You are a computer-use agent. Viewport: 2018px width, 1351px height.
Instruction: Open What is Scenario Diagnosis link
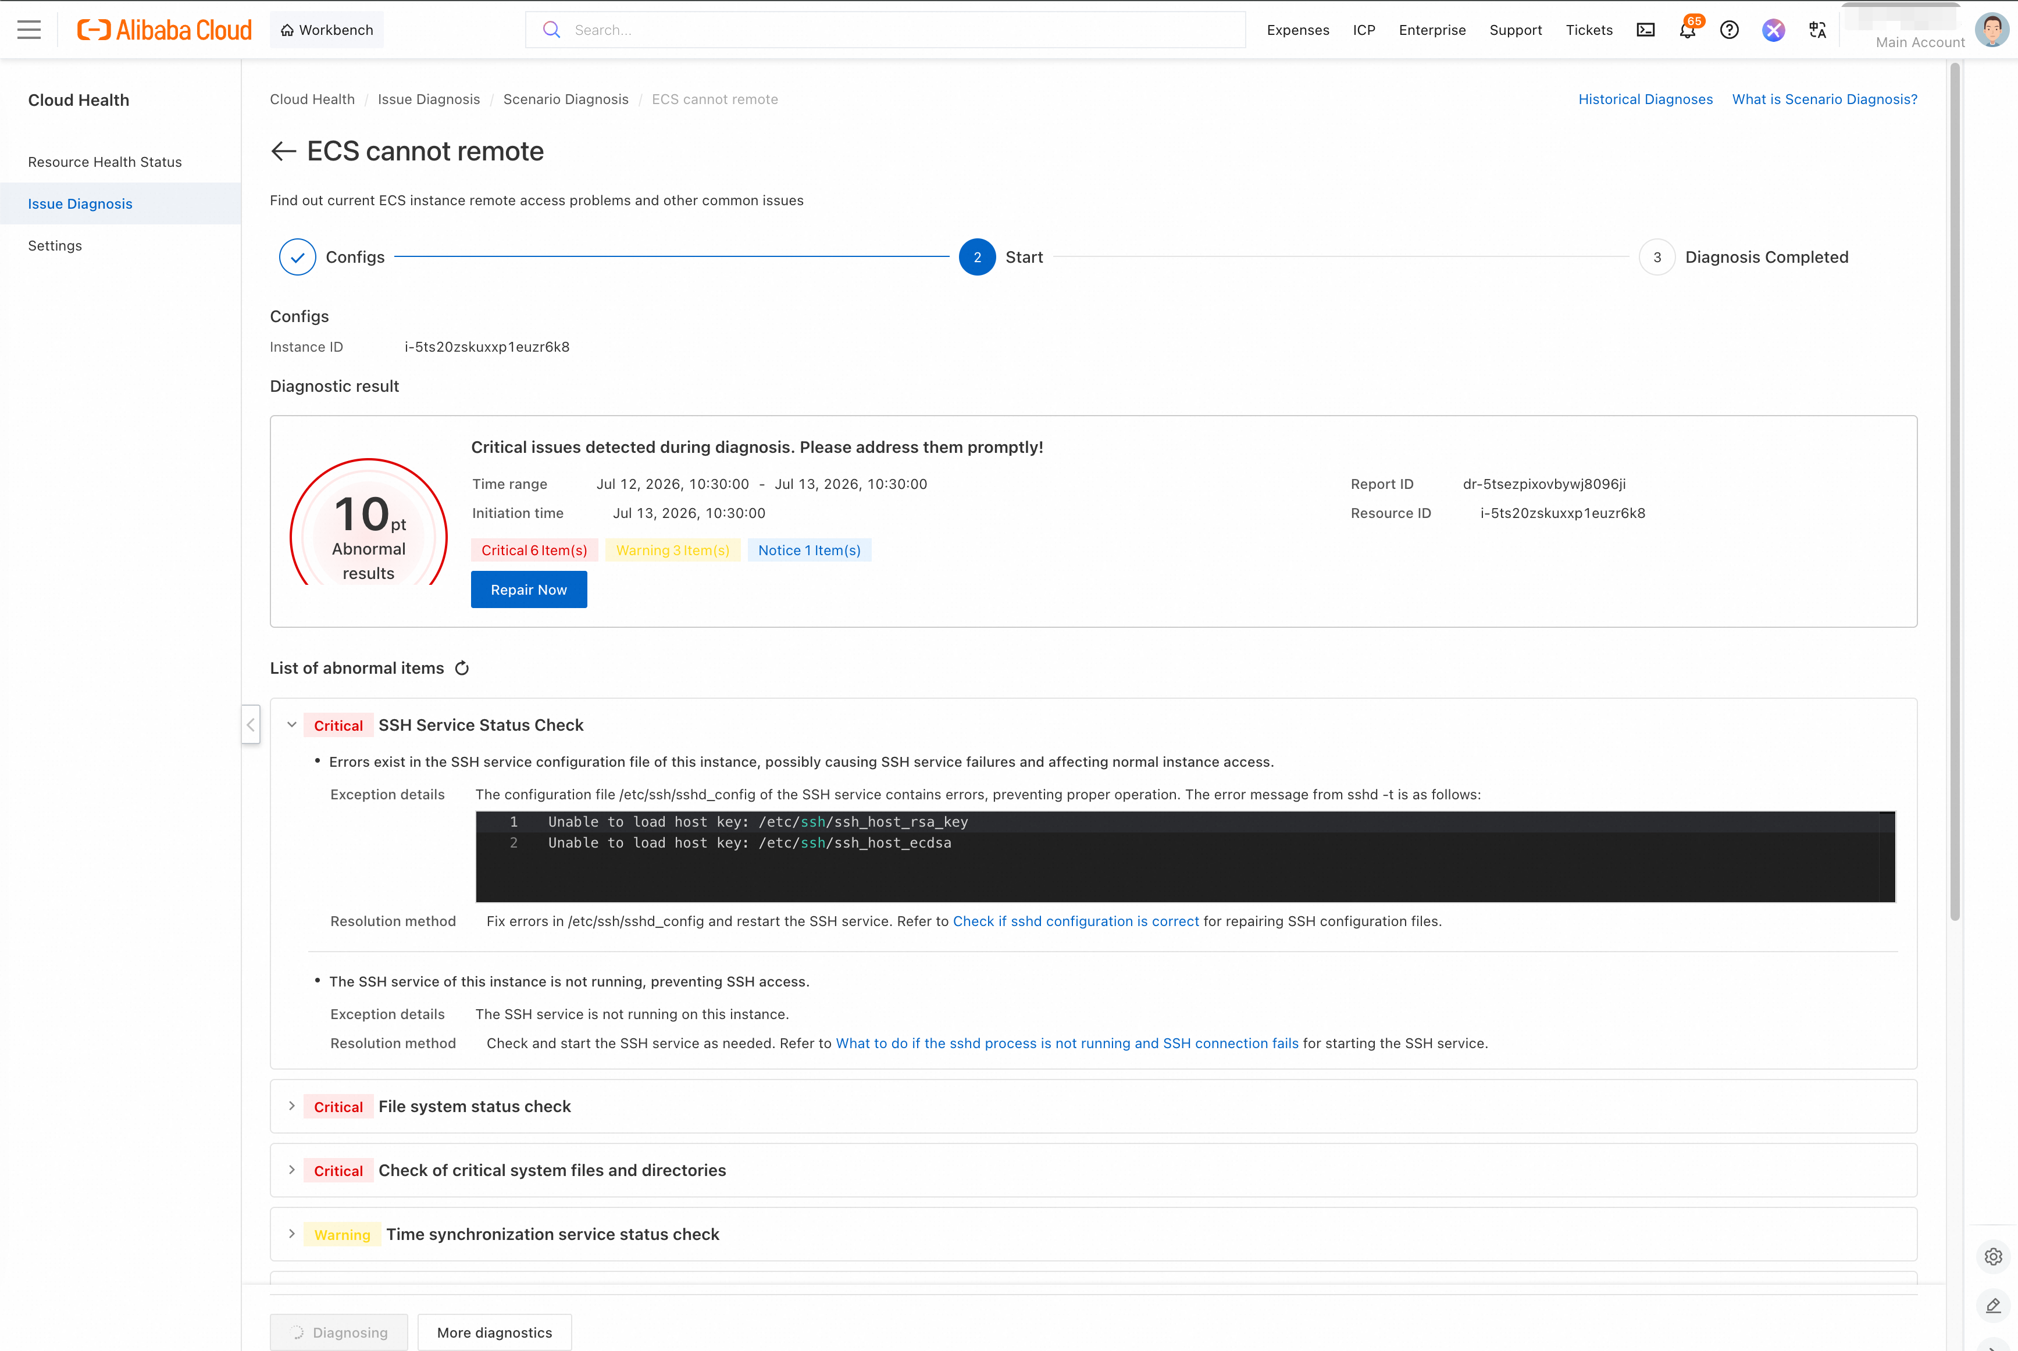[x=1824, y=99]
